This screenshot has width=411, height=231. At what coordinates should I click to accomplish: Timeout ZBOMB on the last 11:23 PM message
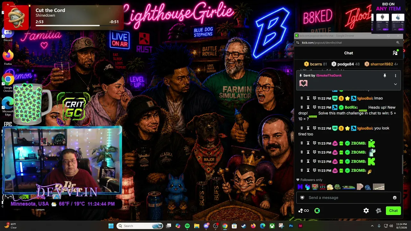click(308, 170)
